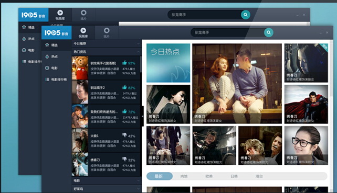Switch to the 日韩 tab
Image resolution: width=337 pixels, height=193 pixels.
pos(234,176)
